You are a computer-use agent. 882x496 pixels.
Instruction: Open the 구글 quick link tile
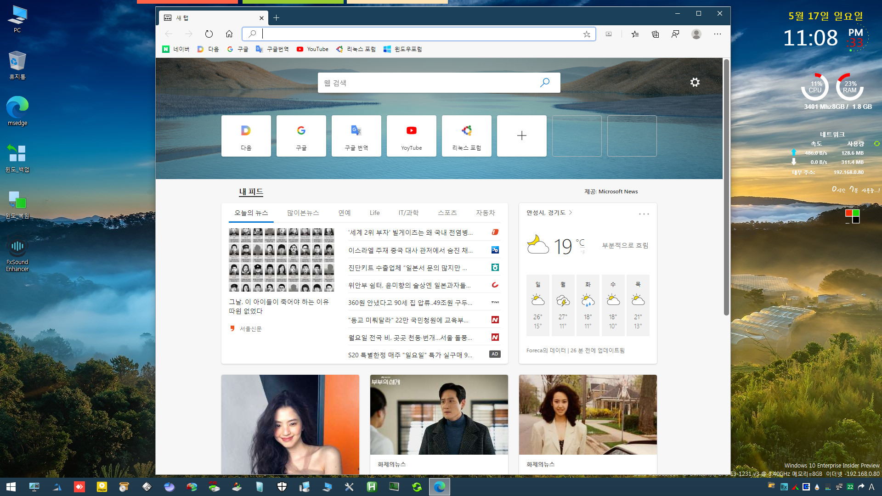coord(301,136)
